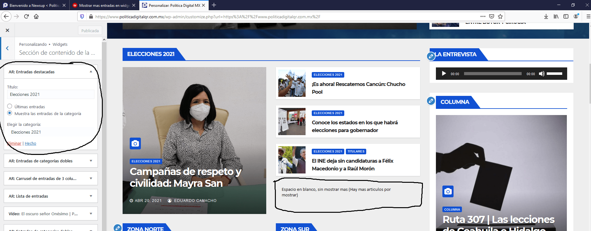591x231 pixels.
Task: Toggle the browser sidebar view
Action: pyautogui.click(x=566, y=16)
